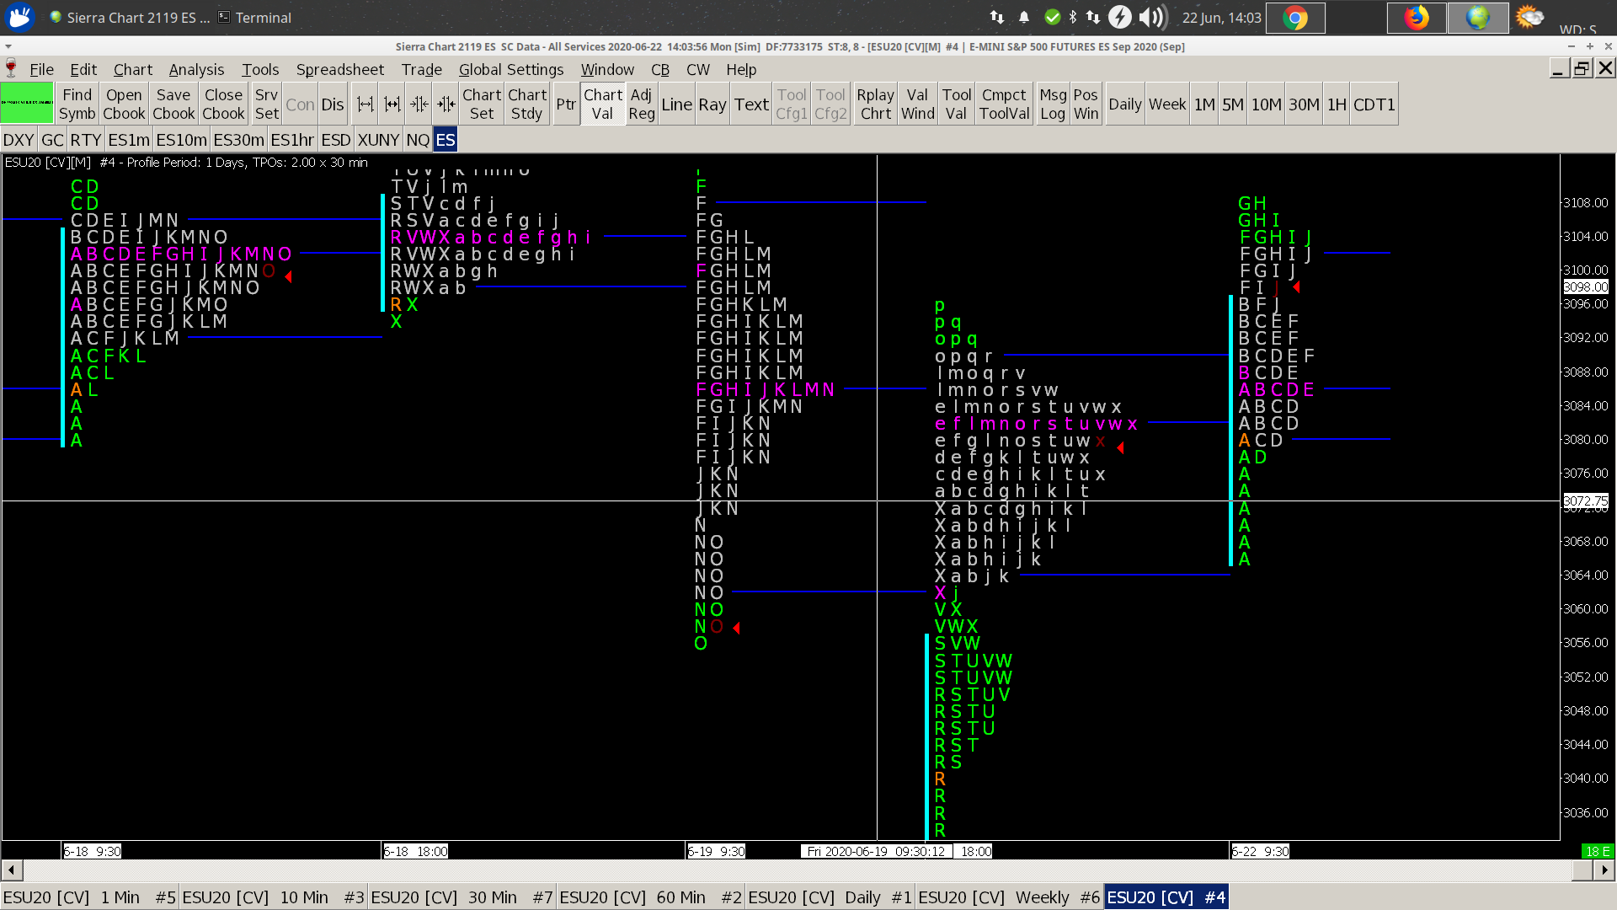Open the Analysis menu

[x=196, y=69]
